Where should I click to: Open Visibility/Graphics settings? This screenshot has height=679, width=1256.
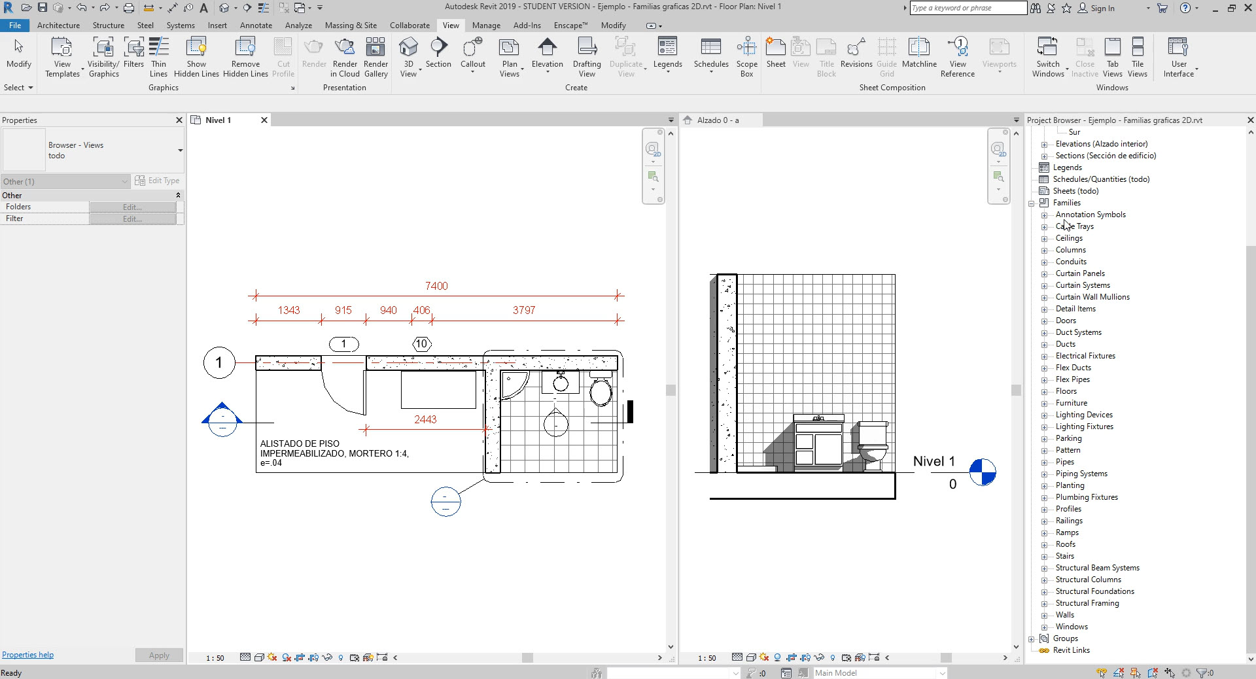click(x=103, y=58)
